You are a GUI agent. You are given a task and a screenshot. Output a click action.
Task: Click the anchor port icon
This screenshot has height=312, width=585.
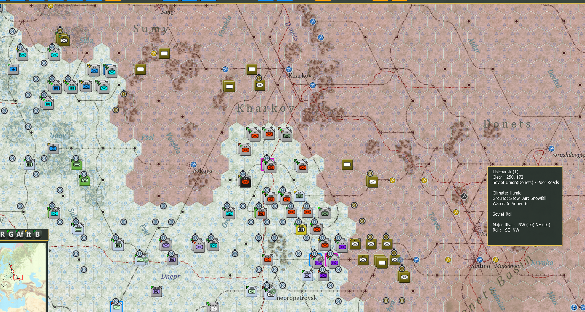pos(574,307)
